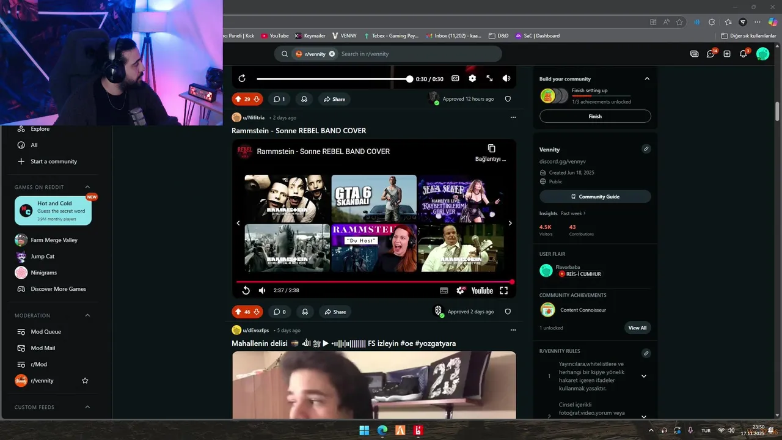
Task: Collapse the Games on Reddit section
Action: pyautogui.click(x=87, y=187)
